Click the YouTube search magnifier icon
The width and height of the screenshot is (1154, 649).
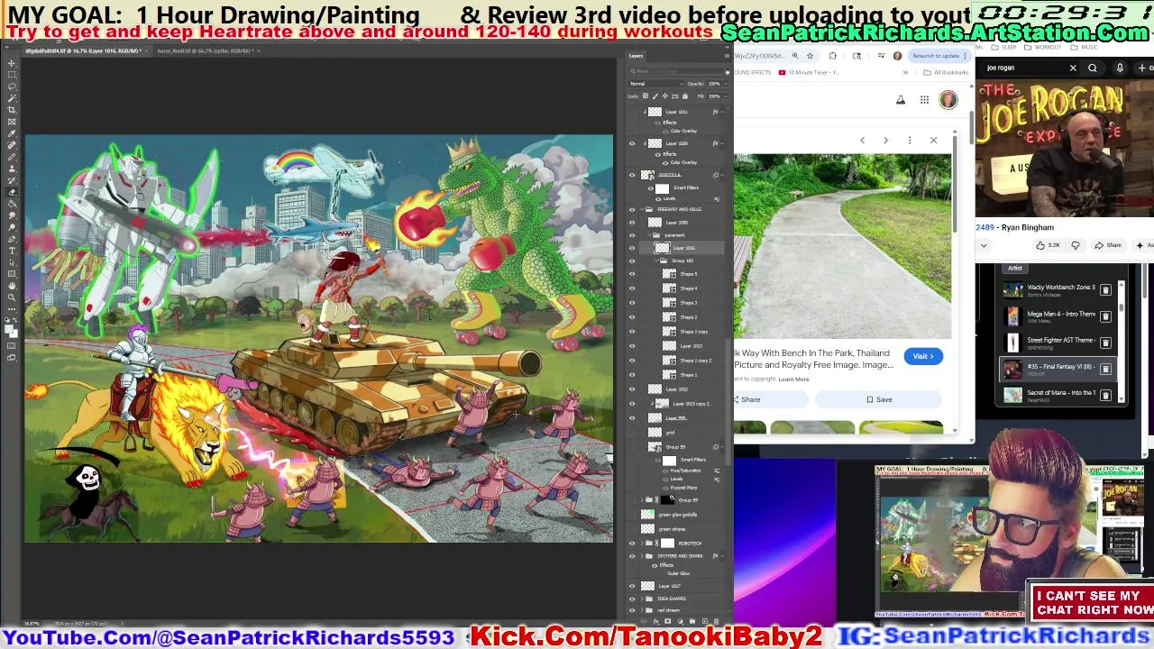click(x=1093, y=68)
